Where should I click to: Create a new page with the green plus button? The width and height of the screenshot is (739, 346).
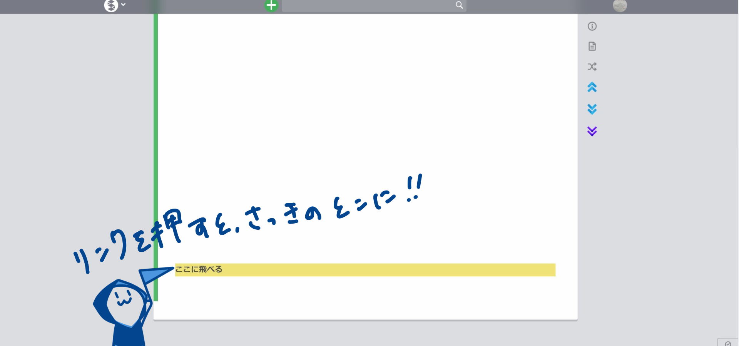click(271, 5)
